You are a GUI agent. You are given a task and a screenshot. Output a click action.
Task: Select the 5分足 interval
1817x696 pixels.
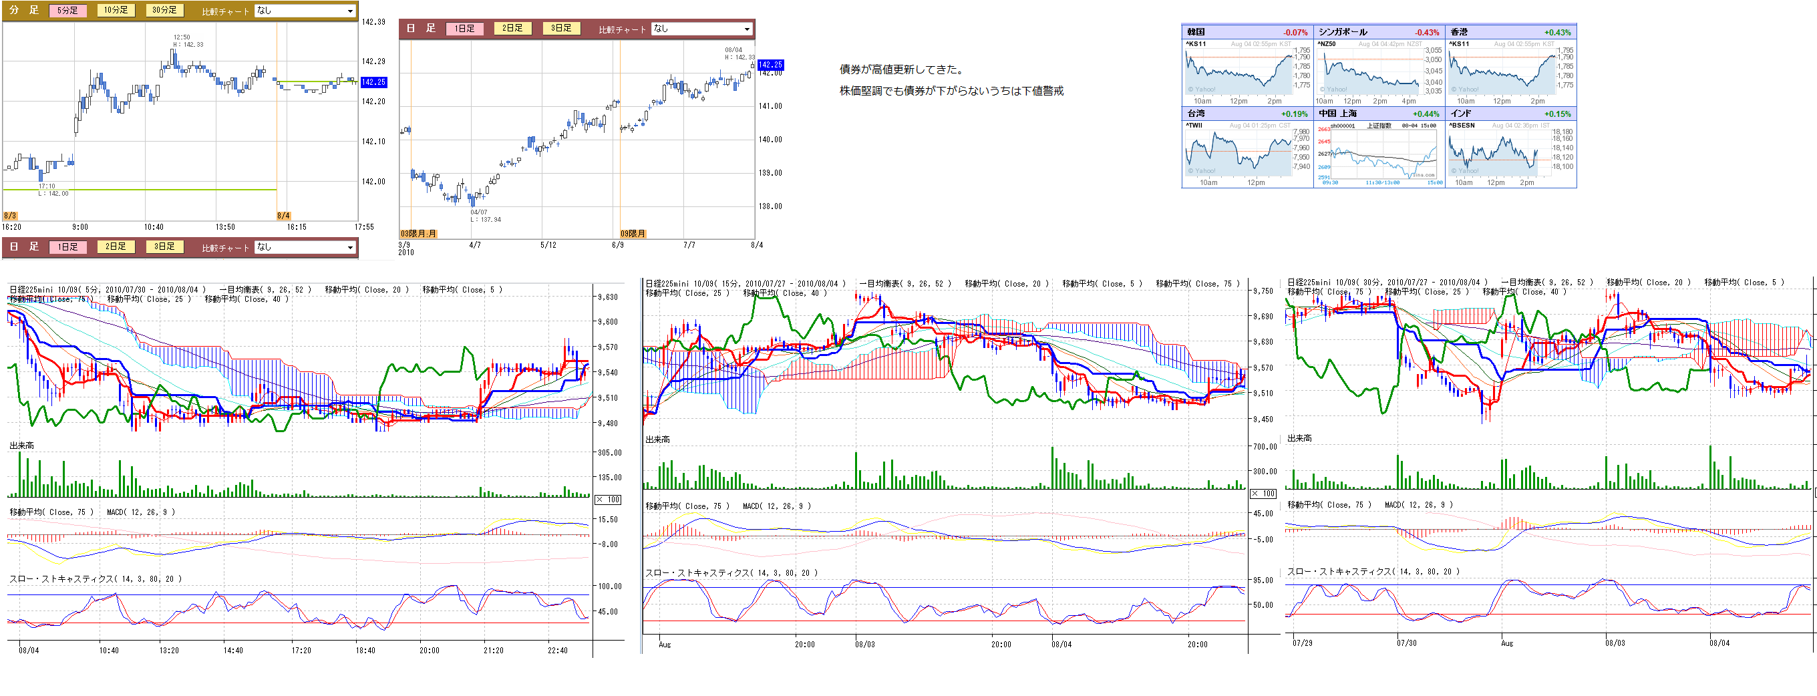67,11
